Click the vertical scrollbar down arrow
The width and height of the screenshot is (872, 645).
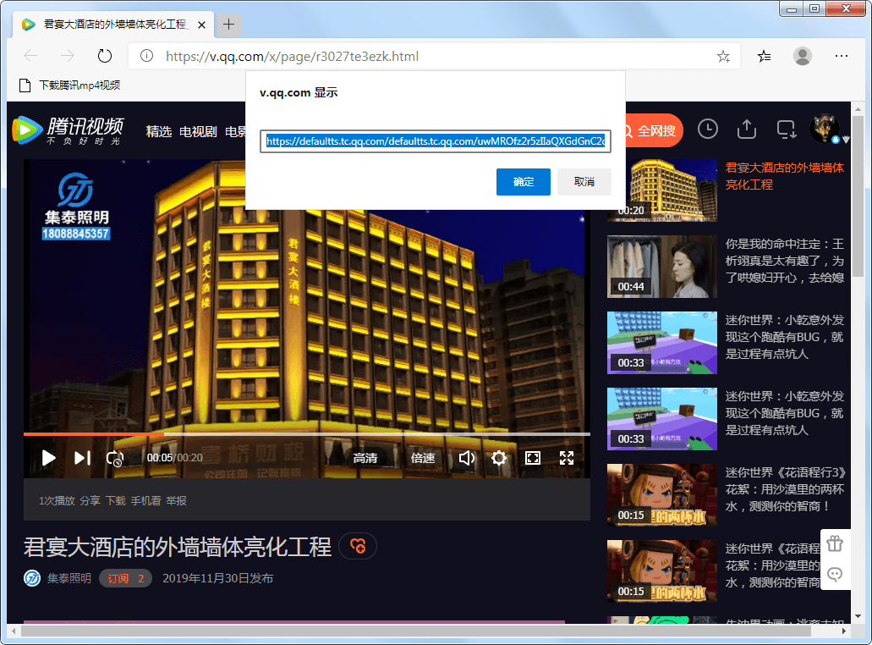[858, 616]
